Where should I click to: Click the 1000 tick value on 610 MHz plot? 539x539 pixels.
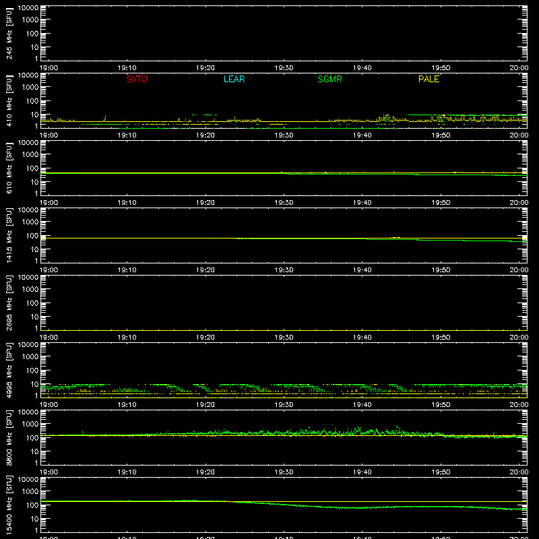(x=30, y=155)
